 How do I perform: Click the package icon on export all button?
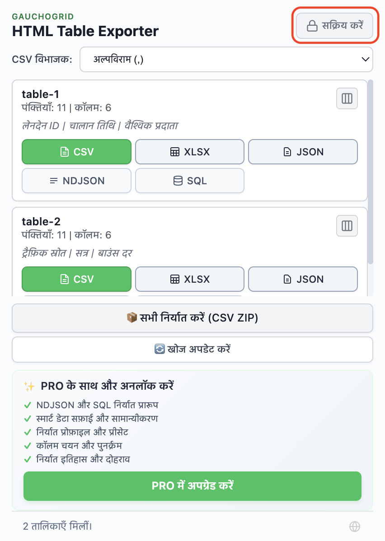coord(132,318)
